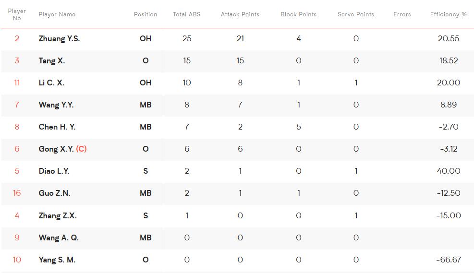Open Wang A. Q. profile
Screen dimensions: 474x273
pyautogui.click(x=59, y=237)
